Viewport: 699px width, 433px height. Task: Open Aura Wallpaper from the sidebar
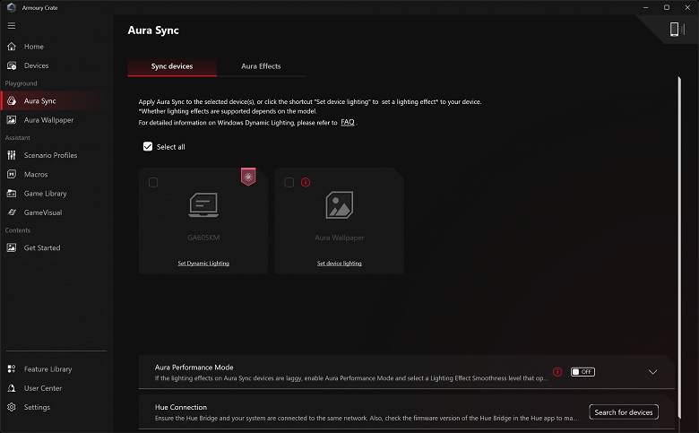[x=48, y=120]
